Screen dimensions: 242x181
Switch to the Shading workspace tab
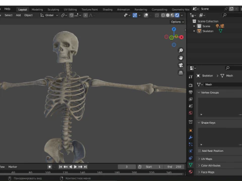[x=107, y=10]
